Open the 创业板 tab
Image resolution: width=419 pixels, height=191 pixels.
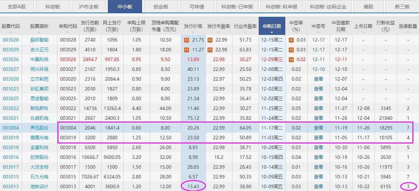(x=161, y=7)
